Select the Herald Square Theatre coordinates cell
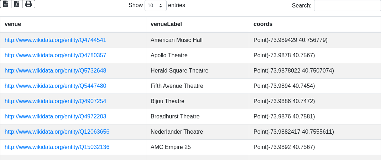 click(293, 71)
